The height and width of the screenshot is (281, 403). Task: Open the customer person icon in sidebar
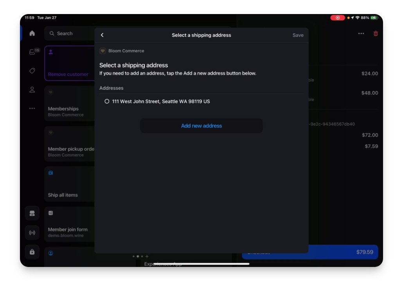pos(32,89)
